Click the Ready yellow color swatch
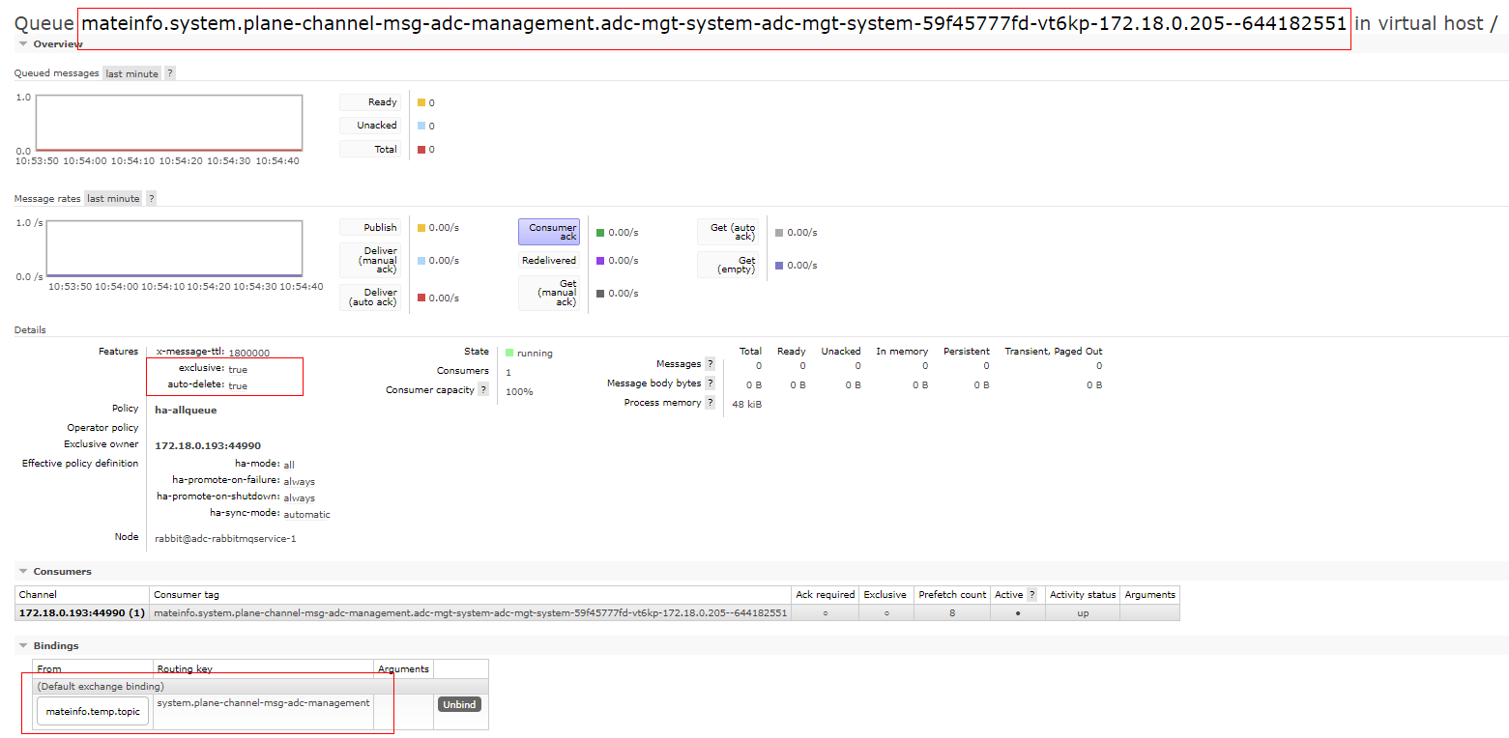 click(x=421, y=102)
